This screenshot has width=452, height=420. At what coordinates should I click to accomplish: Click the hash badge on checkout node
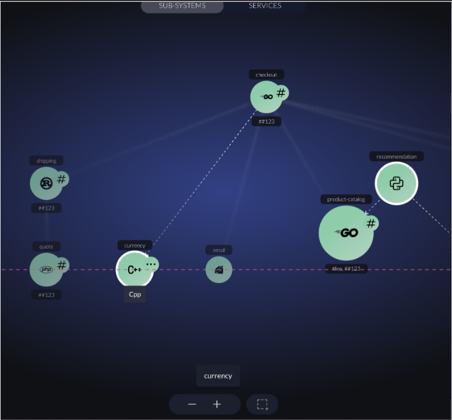point(281,93)
